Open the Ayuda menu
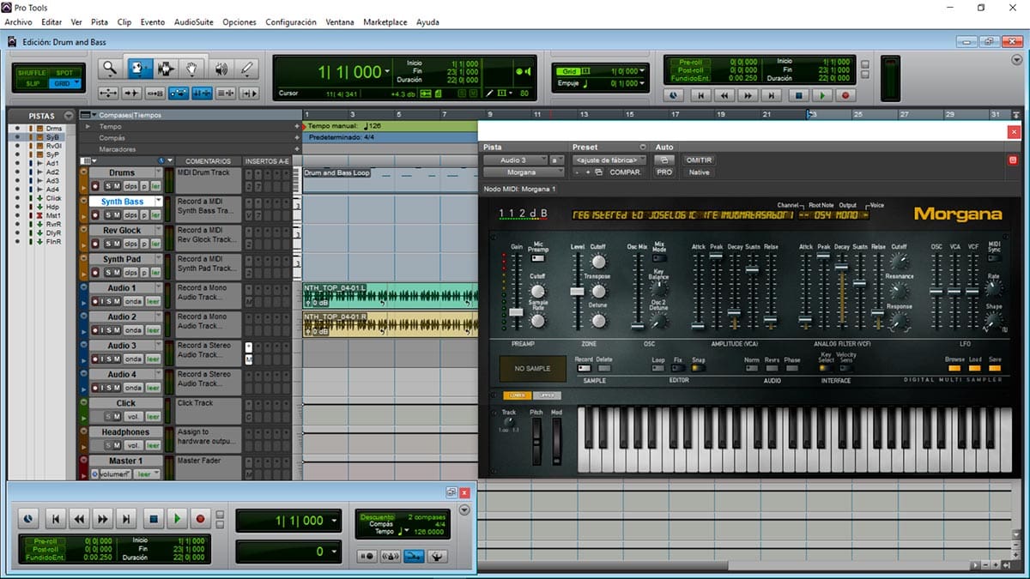 [428, 21]
